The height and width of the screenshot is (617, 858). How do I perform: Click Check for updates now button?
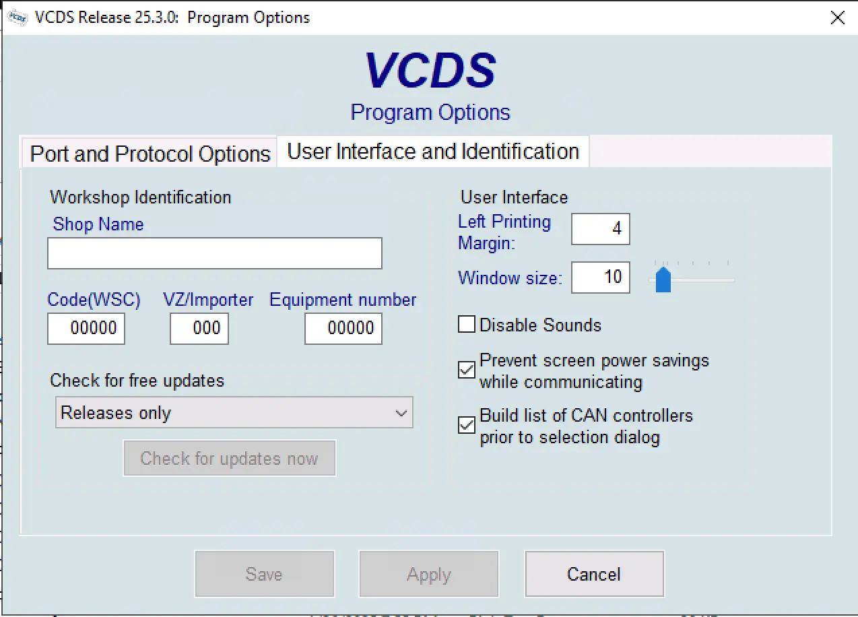click(229, 459)
